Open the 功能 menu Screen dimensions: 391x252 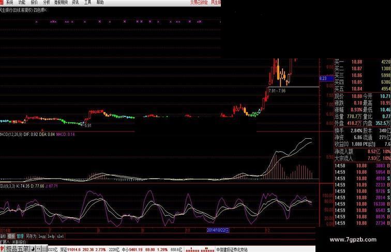[x=22, y=2]
